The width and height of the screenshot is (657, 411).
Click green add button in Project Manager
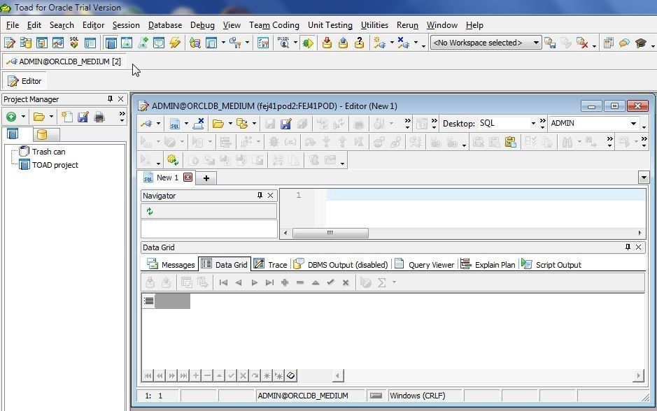coord(11,117)
